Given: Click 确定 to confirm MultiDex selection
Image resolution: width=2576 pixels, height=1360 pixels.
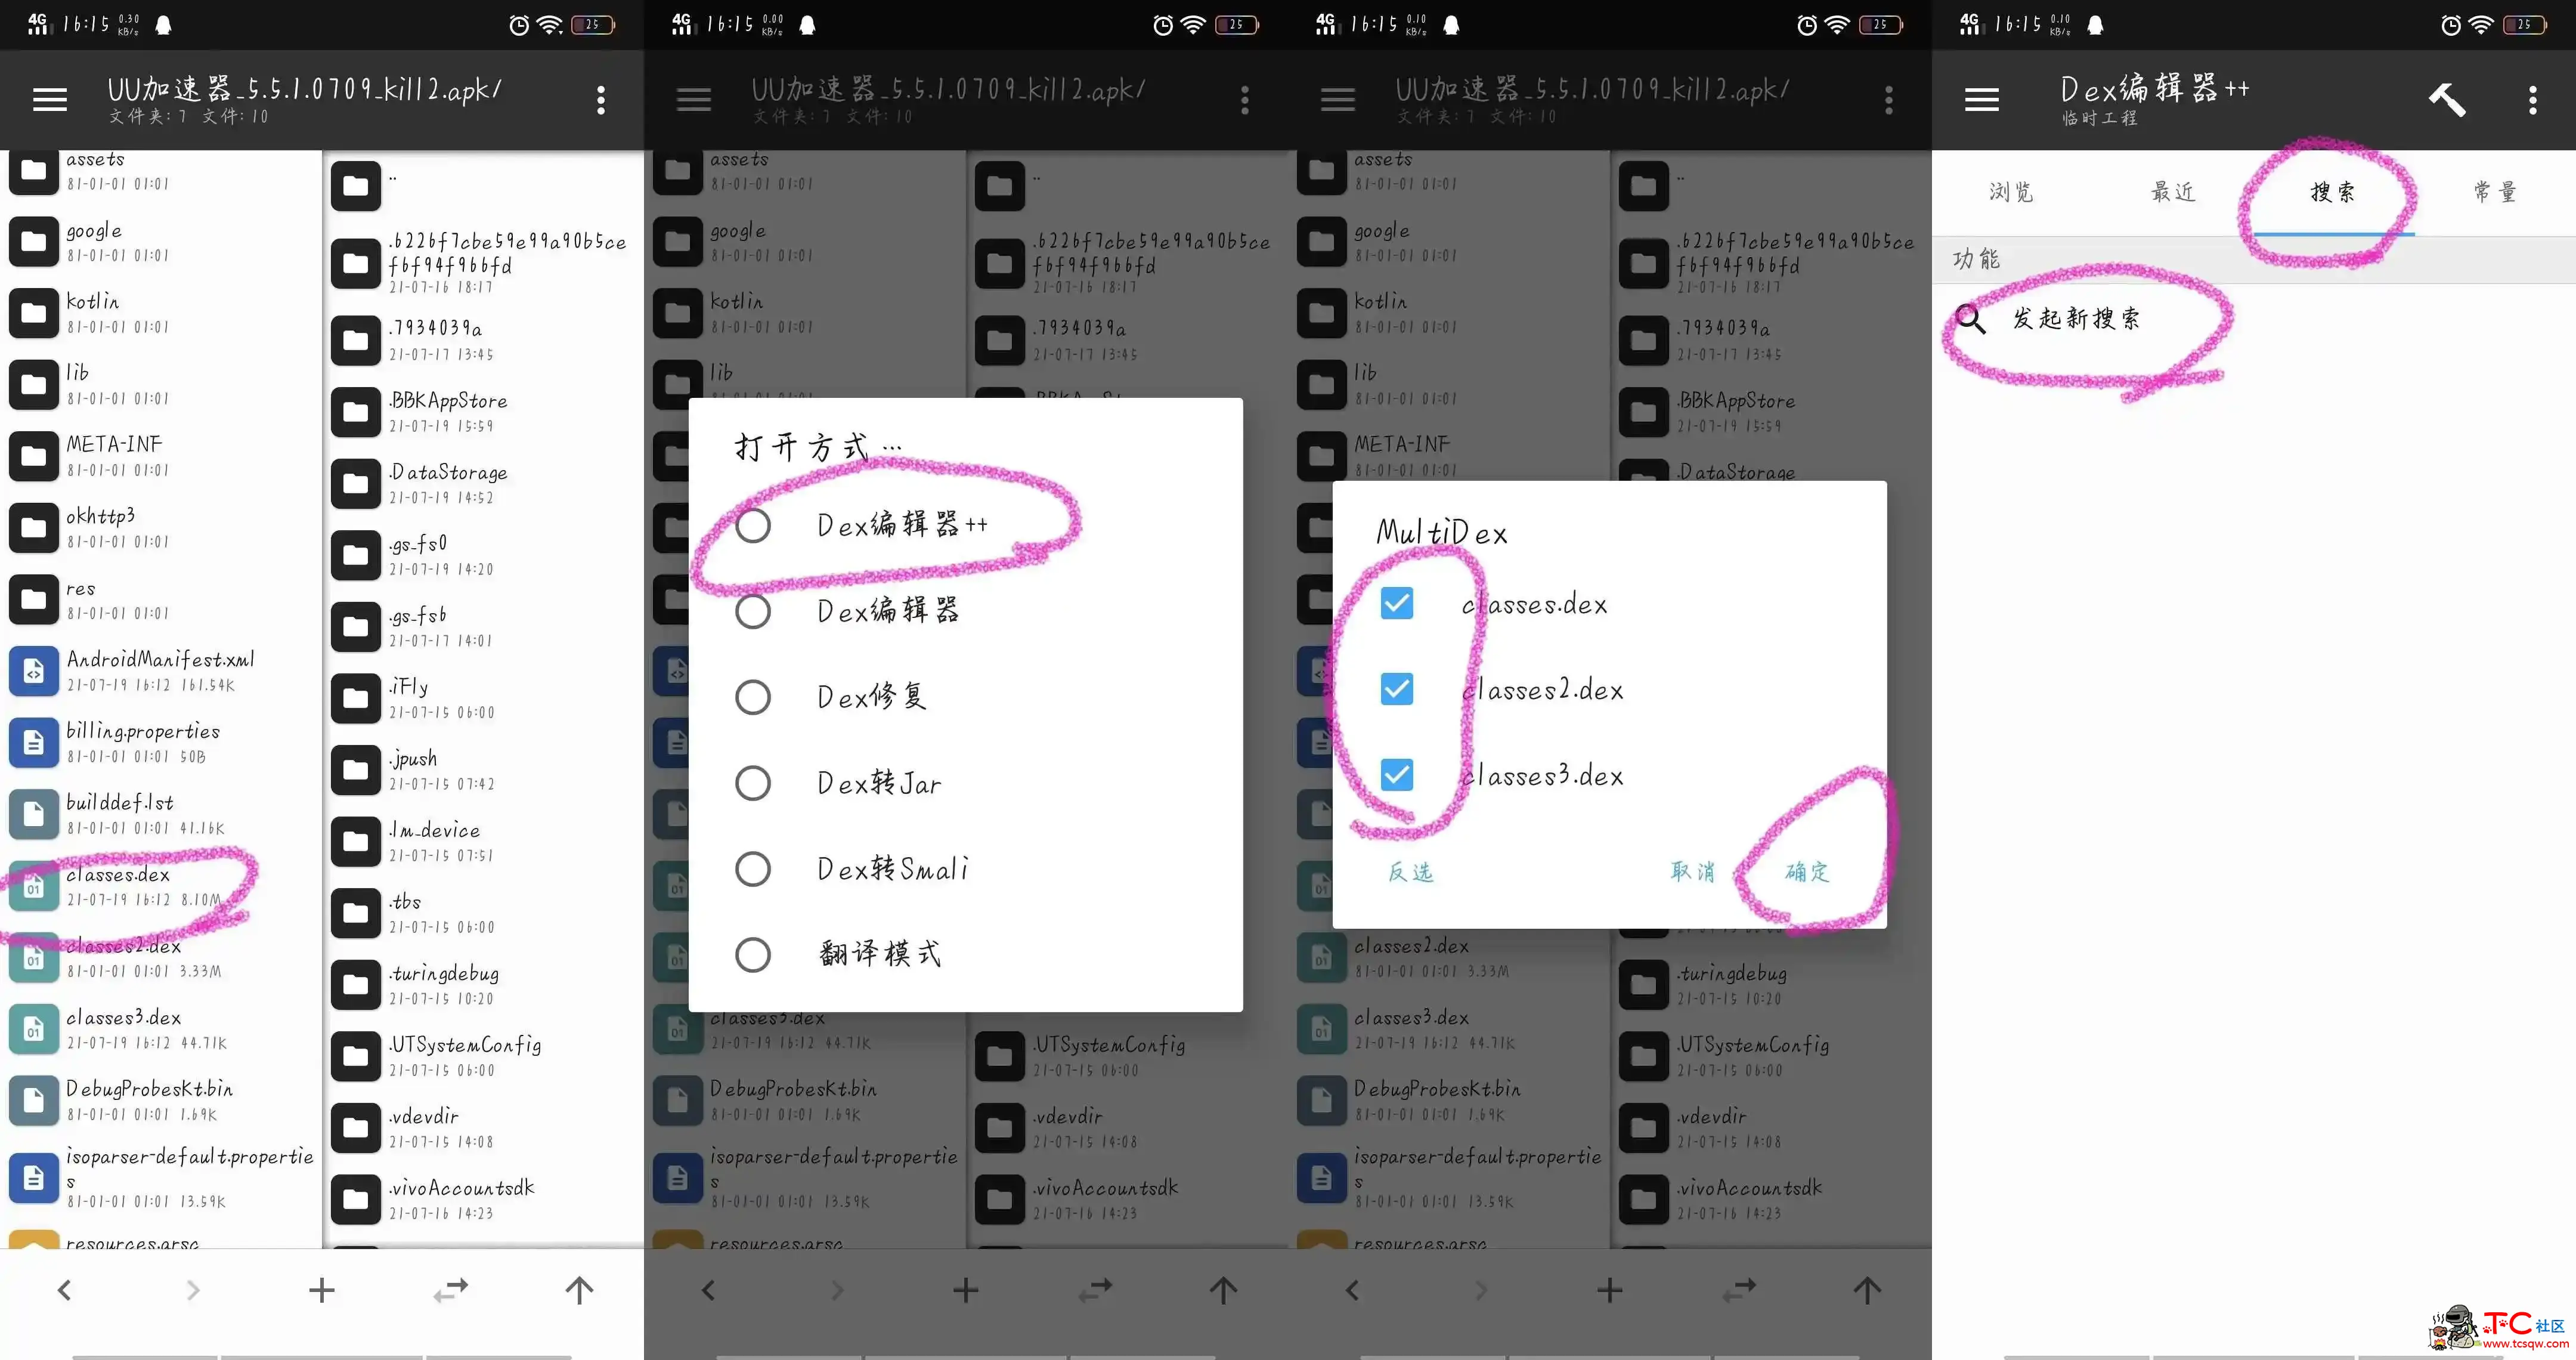Looking at the screenshot, I should (x=1804, y=871).
